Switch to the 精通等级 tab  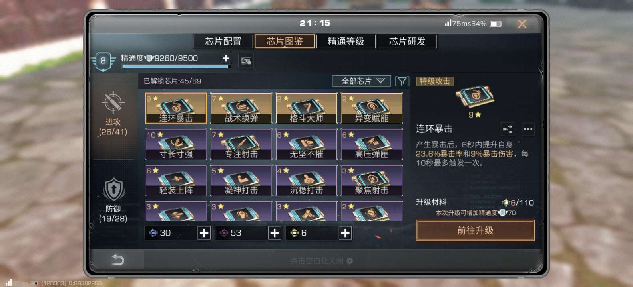(346, 41)
